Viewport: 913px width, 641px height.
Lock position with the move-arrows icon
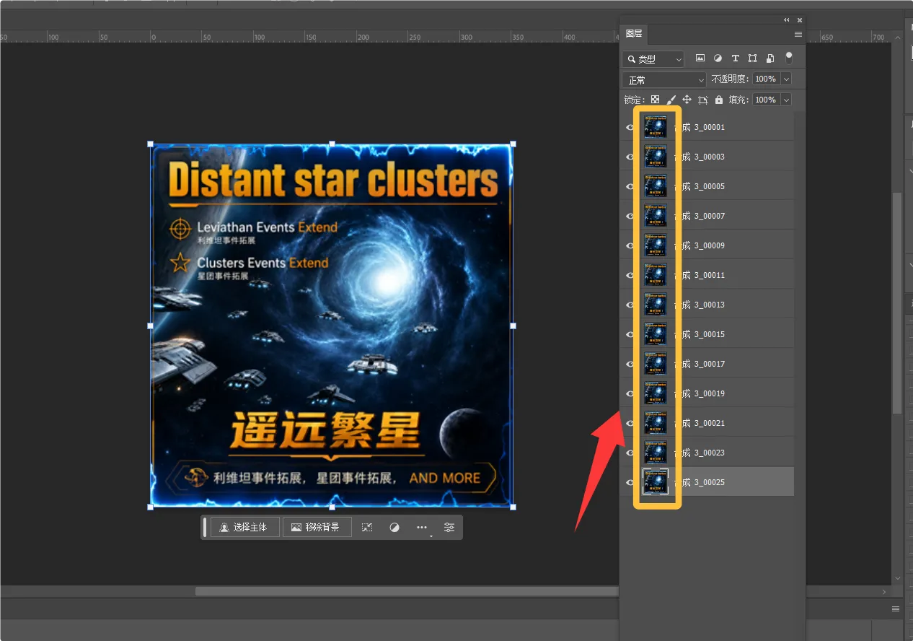click(x=687, y=100)
